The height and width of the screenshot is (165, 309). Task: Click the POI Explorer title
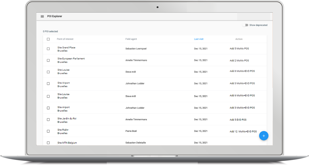(x=54, y=16)
